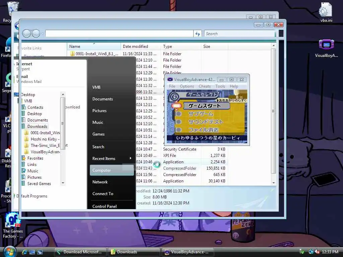Click file list scroll up arrow

[273, 46]
